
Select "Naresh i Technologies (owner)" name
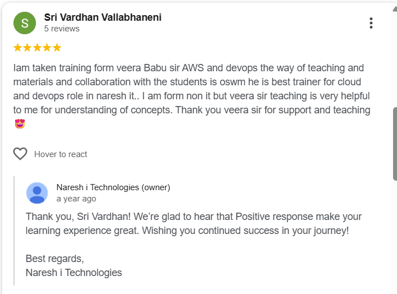pyautogui.click(x=113, y=187)
